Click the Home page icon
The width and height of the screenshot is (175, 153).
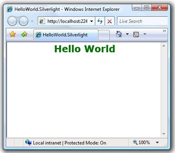[x=119, y=34]
